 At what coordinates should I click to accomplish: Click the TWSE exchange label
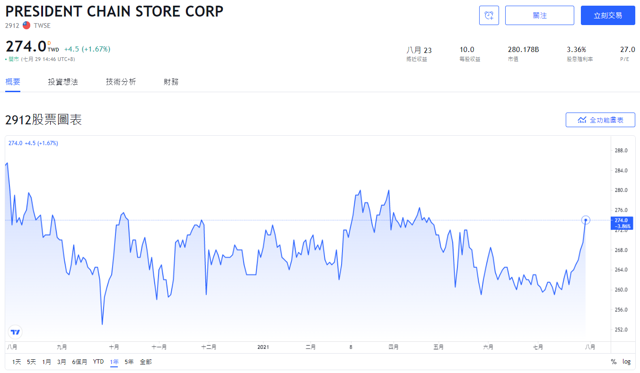point(42,26)
